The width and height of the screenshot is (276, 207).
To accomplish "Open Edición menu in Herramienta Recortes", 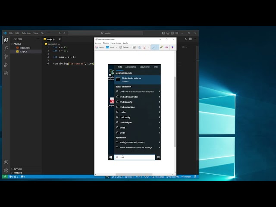I will 106,43.
